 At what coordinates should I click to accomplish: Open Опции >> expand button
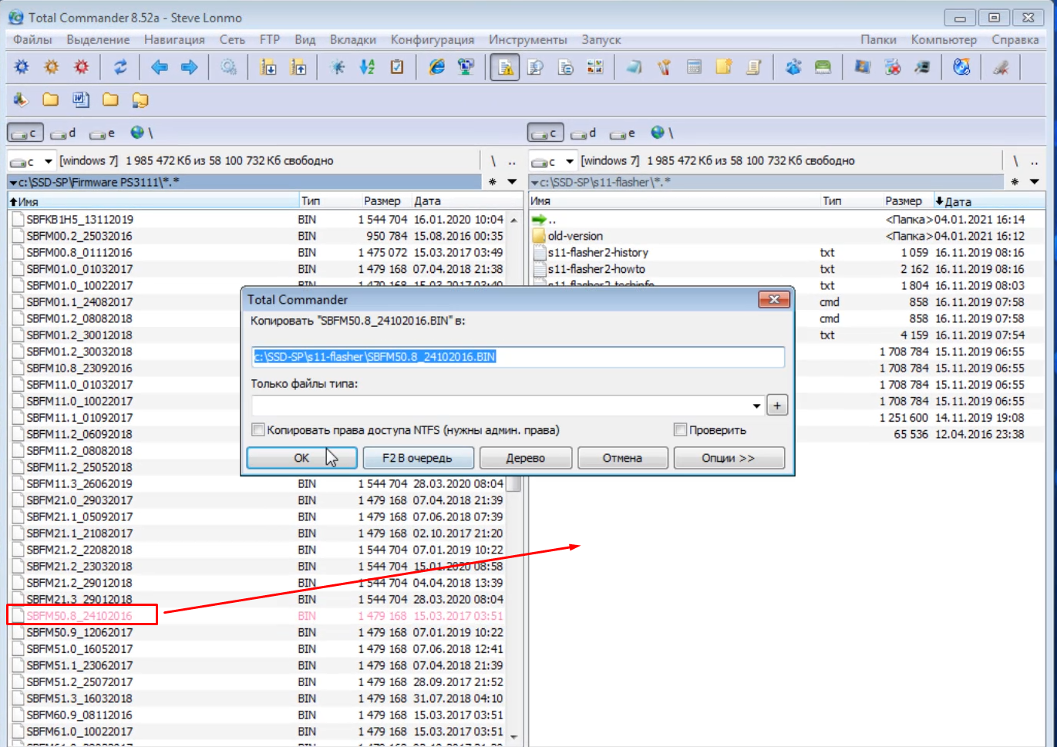(x=729, y=458)
